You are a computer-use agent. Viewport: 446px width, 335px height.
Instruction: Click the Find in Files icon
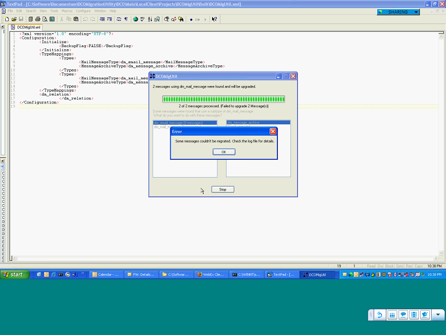[x=181, y=19]
